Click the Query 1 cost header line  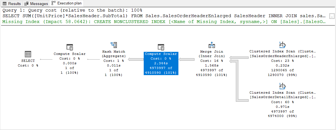click(x=72, y=11)
